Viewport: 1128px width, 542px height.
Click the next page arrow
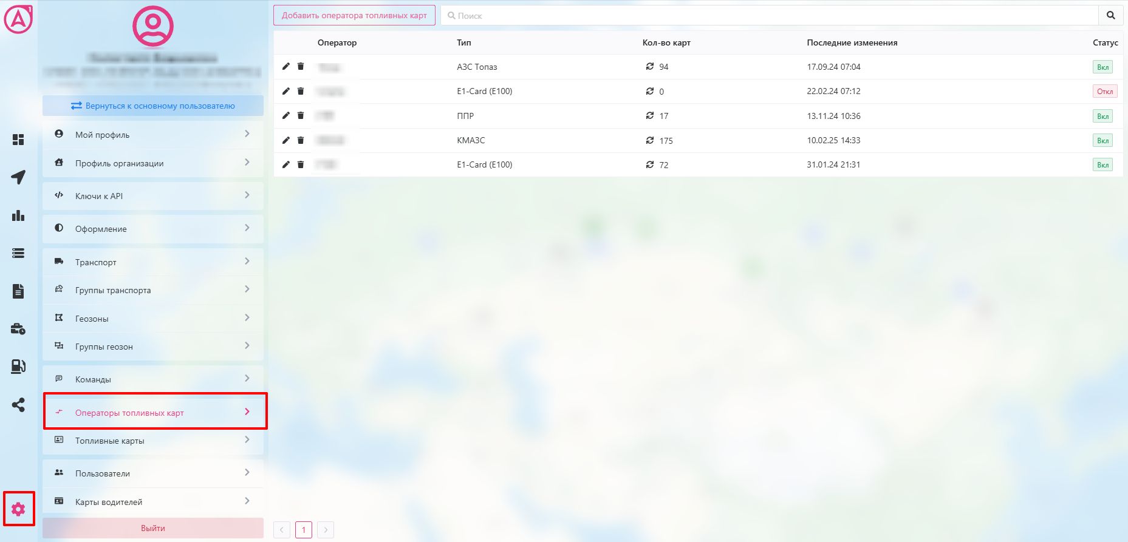(326, 530)
